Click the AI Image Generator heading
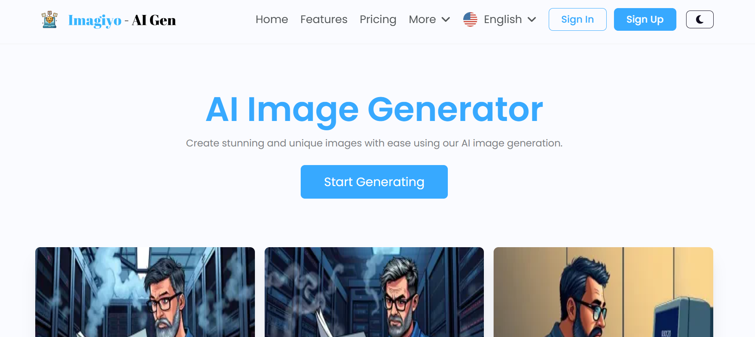Screen dimensions: 755x337 [x=374, y=110]
